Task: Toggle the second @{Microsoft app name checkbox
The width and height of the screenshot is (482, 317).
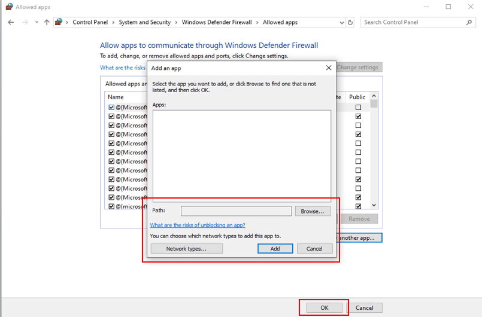Action: (x=111, y=117)
